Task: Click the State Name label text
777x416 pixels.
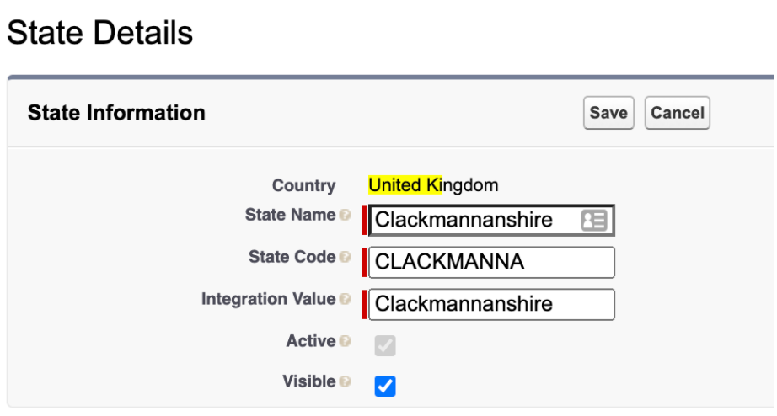Action: coord(291,215)
